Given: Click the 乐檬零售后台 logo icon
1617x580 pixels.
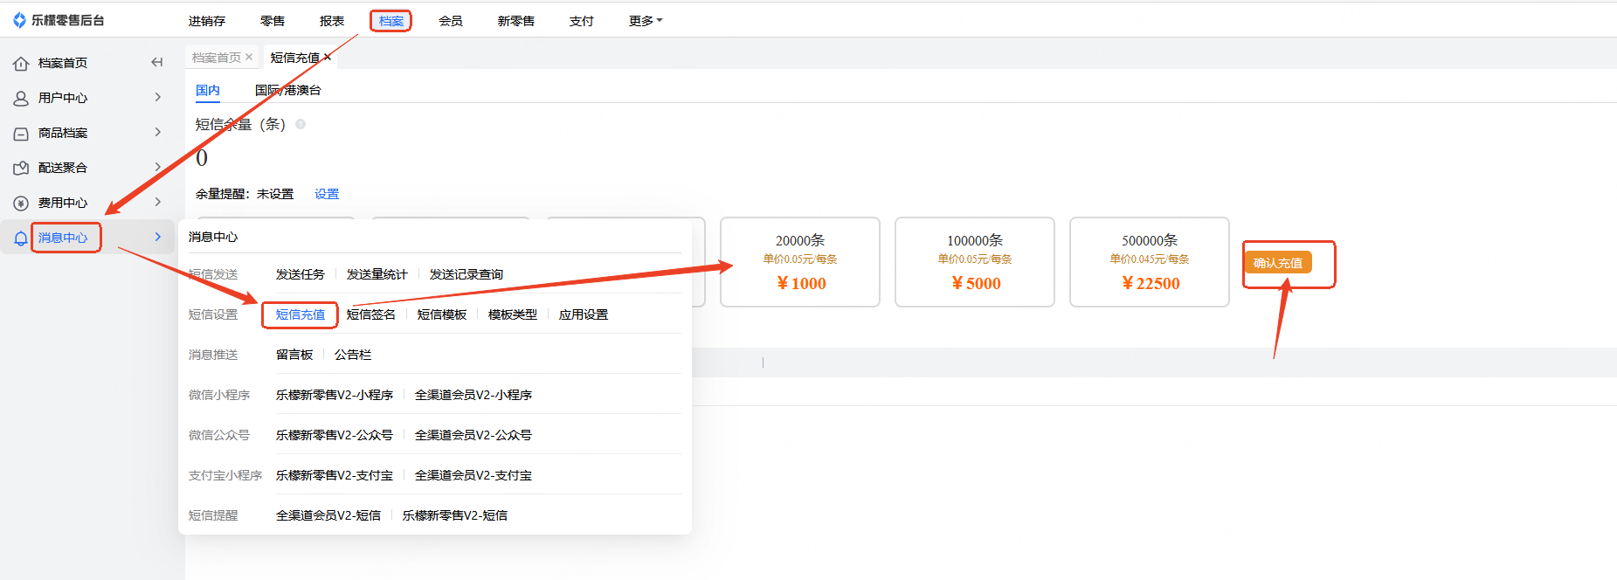Looking at the screenshot, I should click(19, 20).
